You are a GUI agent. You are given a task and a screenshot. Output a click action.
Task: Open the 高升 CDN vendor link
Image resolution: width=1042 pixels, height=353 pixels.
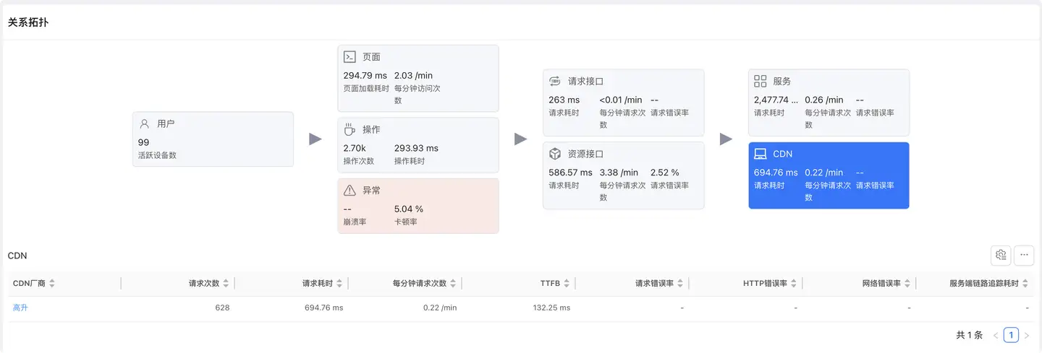20,308
